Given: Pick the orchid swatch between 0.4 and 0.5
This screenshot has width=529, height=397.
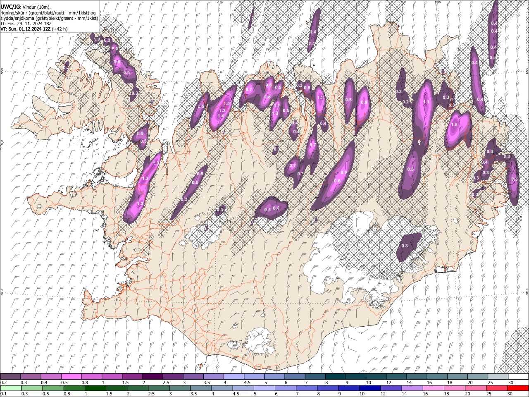Looking at the screenshot, I should tap(51, 377).
